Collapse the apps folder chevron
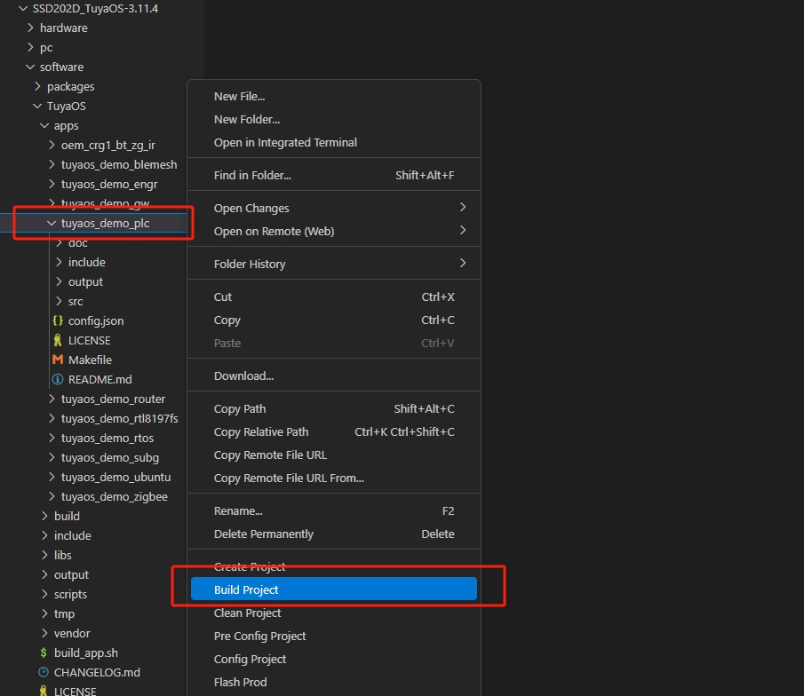The image size is (804, 696). 44,125
